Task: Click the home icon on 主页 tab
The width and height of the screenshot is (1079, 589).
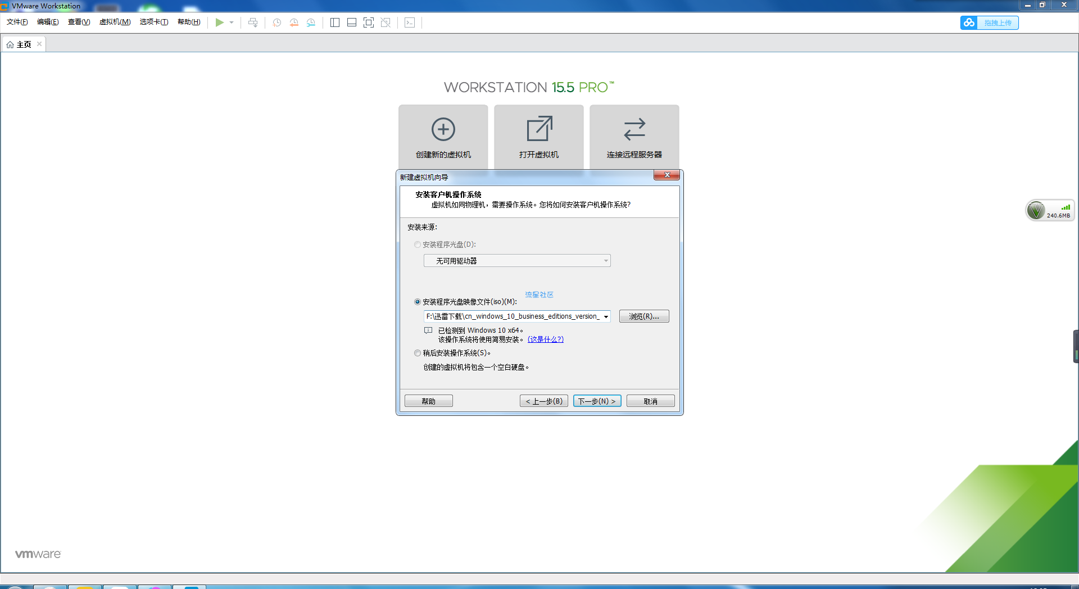Action: 10,44
